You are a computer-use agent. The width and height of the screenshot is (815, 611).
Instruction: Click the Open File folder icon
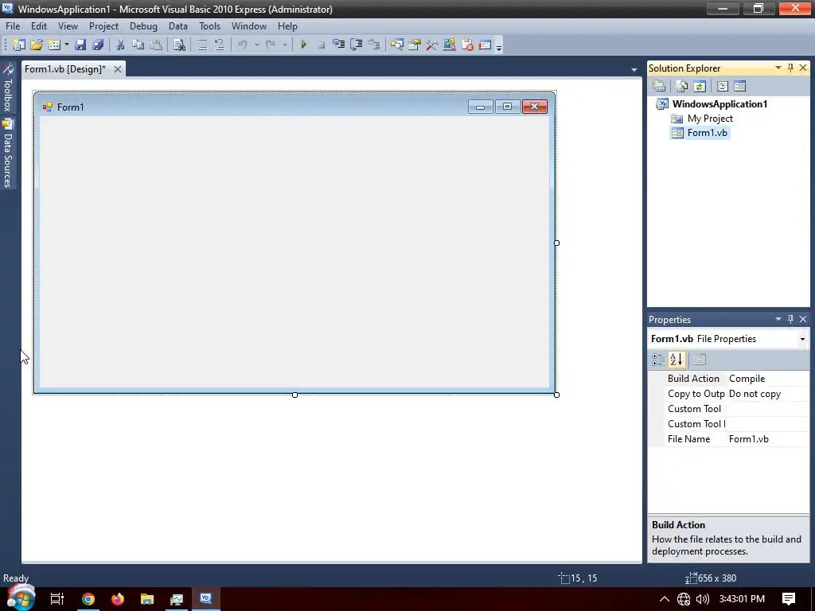37,45
